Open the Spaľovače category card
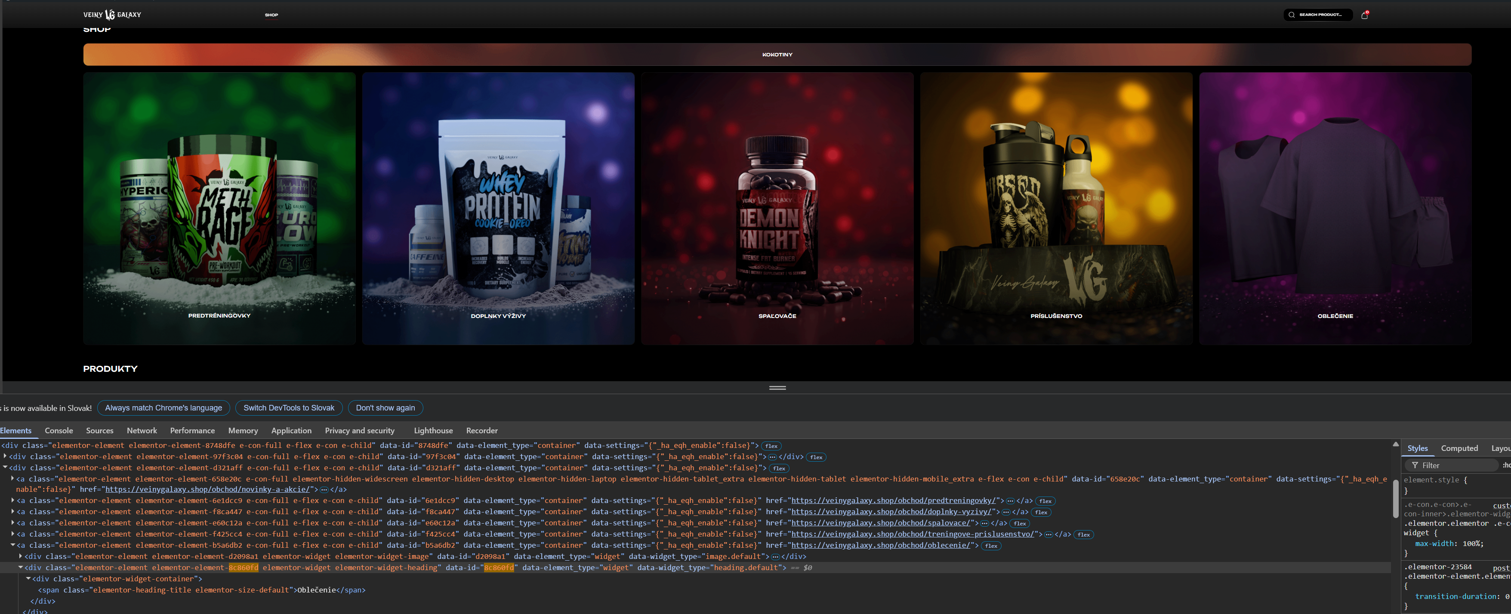The width and height of the screenshot is (1511, 614). [x=777, y=208]
